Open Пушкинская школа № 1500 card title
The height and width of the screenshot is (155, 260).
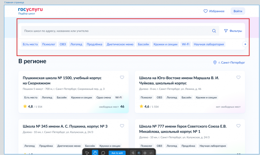[x=62, y=81]
